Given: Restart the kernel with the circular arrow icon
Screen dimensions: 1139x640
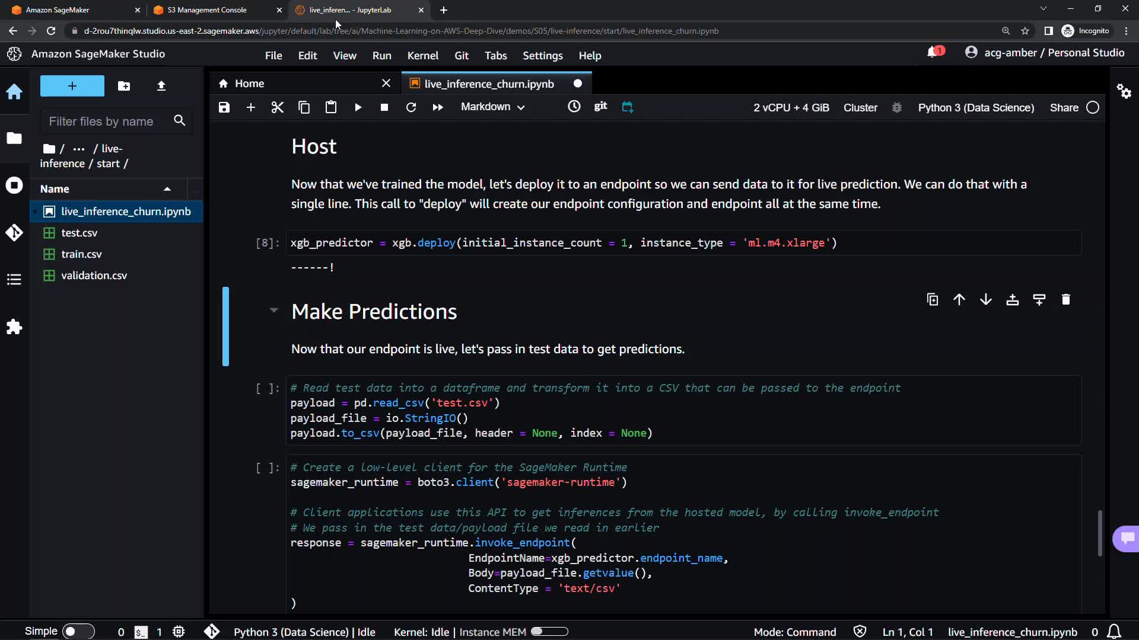Looking at the screenshot, I should [x=411, y=107].
